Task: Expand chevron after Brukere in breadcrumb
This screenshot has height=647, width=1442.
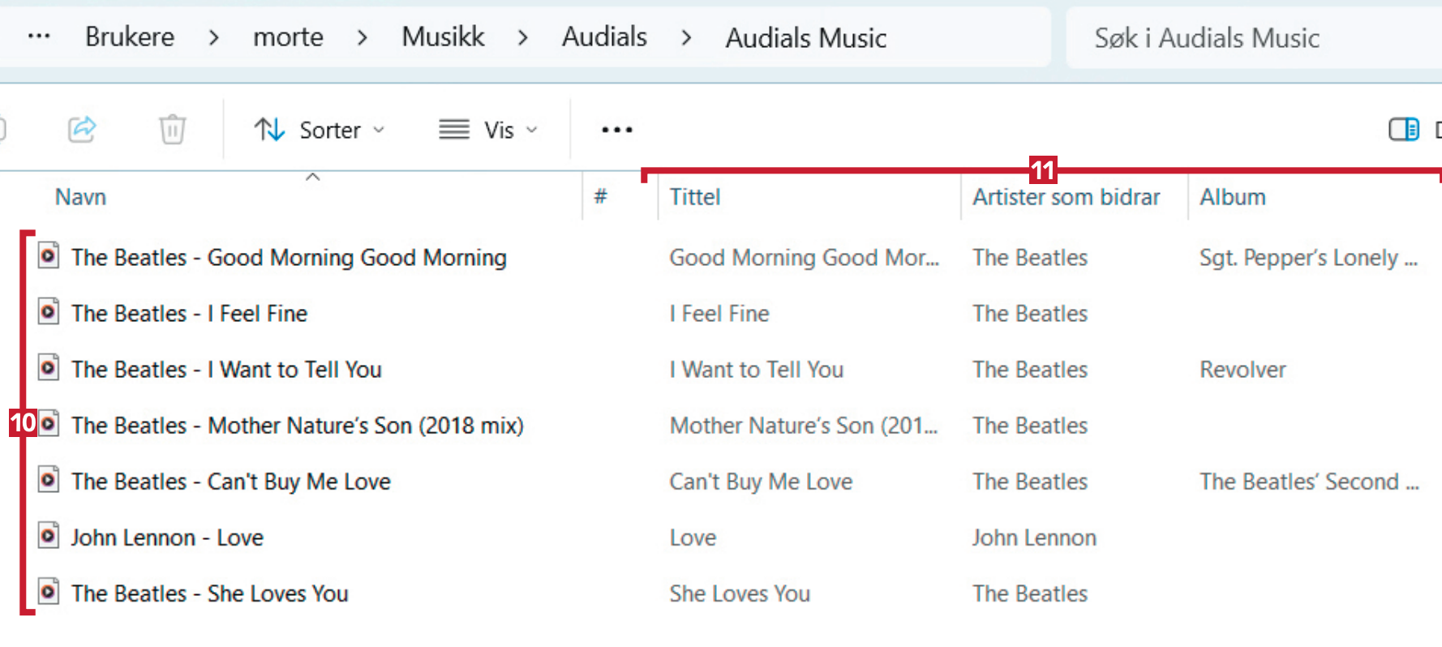Action: click(x=213, y=37)
